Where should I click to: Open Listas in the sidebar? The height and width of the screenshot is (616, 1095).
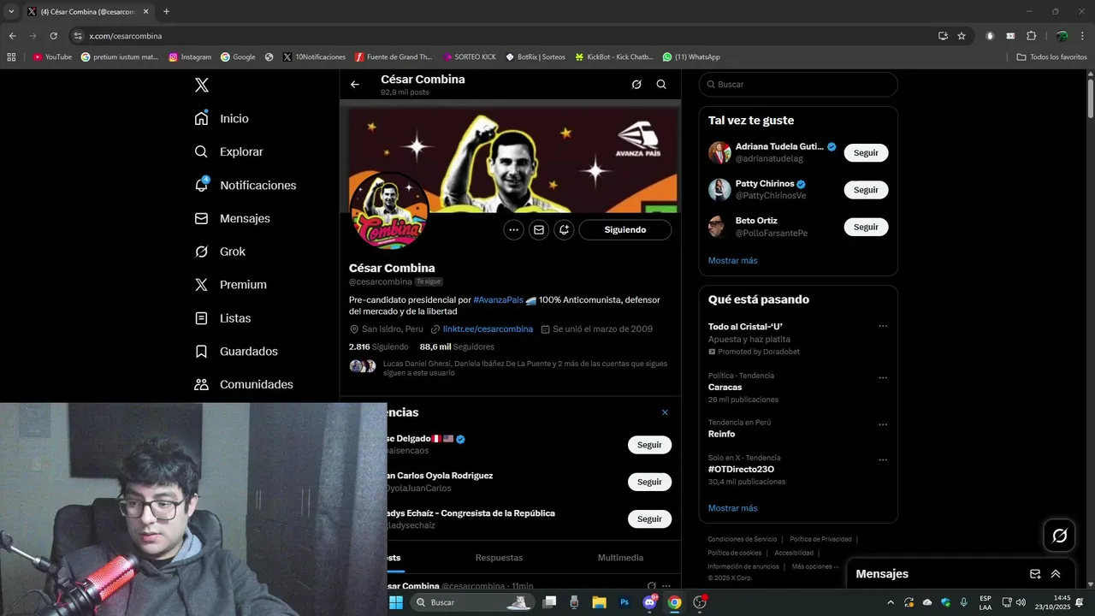click(x=222, y=317)
